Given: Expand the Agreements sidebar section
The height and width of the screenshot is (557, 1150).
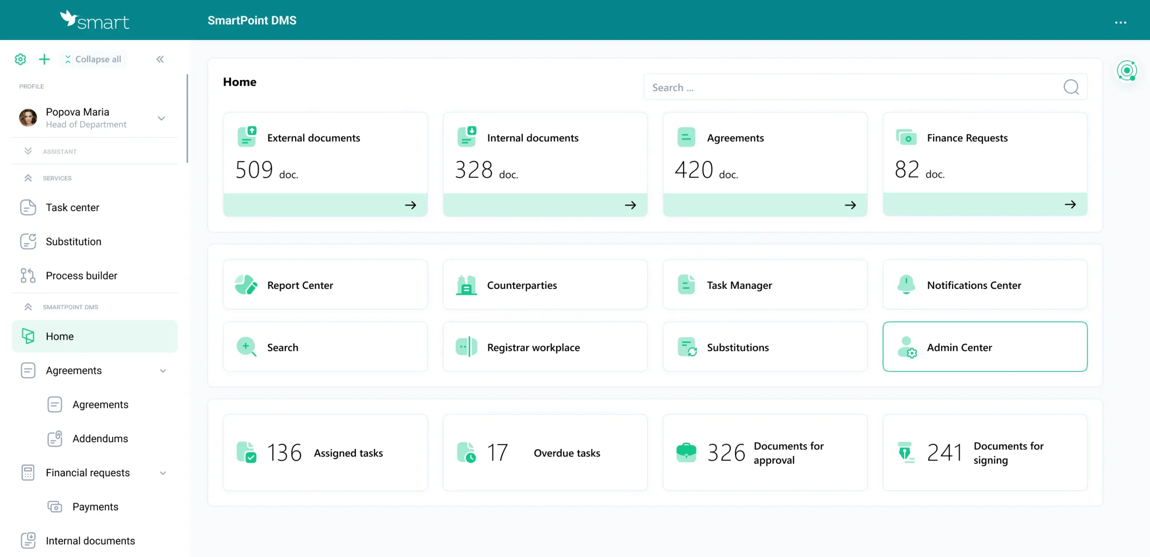Looking at the screenshot, I should click(163, 371).
